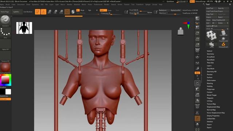Expand the Subtool section
Screen dimensions: 233x131
tap(210, 51)
